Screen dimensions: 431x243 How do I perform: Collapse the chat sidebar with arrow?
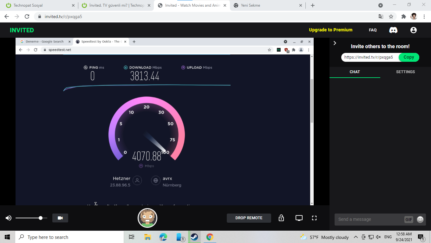[x=335, y=43]
